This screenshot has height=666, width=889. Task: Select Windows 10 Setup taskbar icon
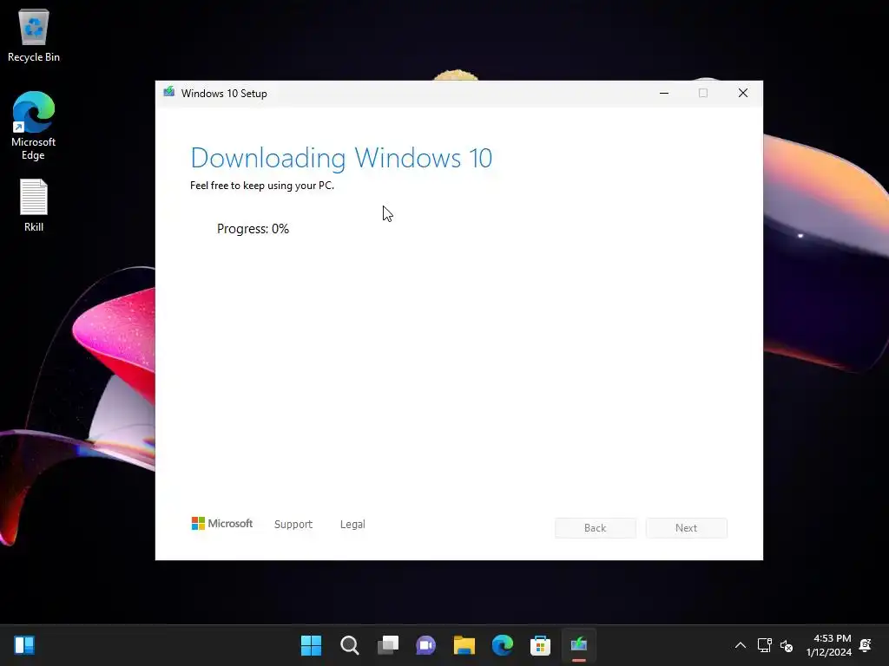click(x=579, y=645)
